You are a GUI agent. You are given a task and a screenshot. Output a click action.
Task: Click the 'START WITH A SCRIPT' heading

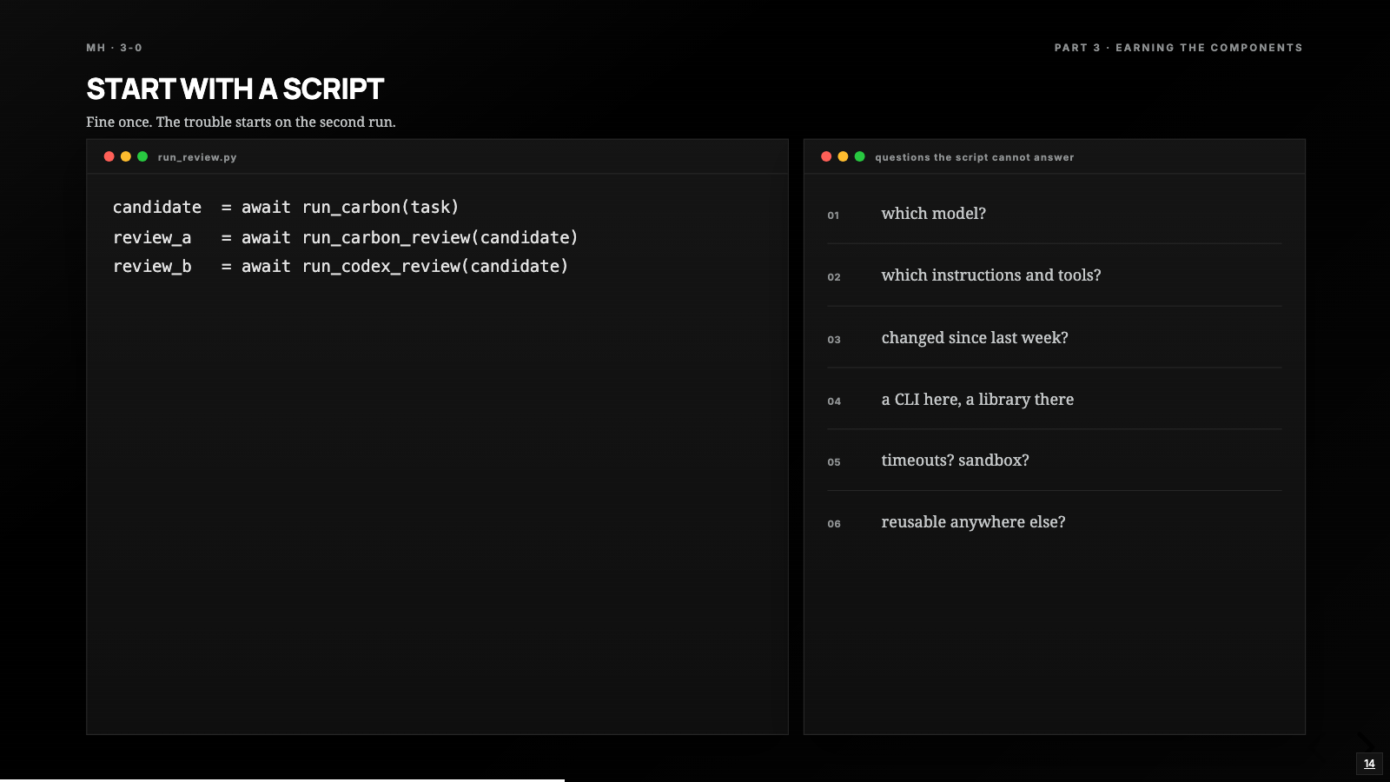pos(235,89)
